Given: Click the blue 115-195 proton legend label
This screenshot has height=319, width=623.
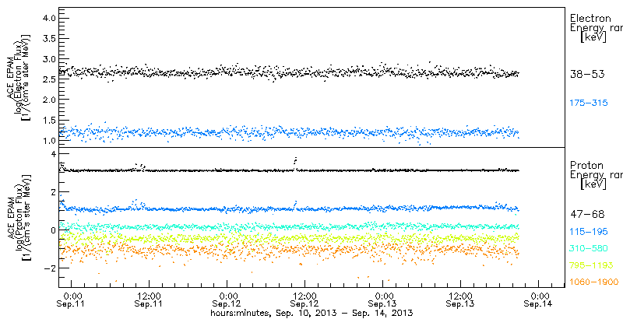Looking at the screenshot, I should [x=589, y=232].
